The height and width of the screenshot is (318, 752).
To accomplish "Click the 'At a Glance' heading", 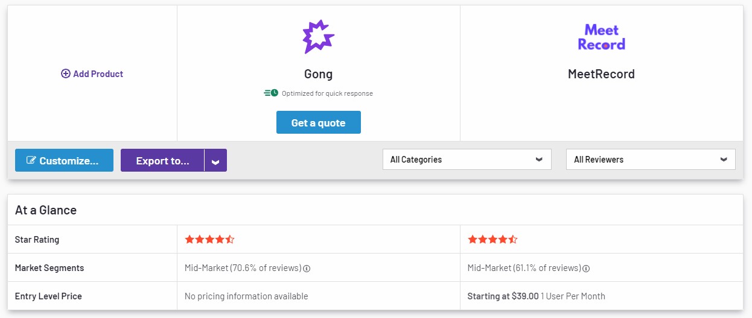I will [x=46, y=210].
